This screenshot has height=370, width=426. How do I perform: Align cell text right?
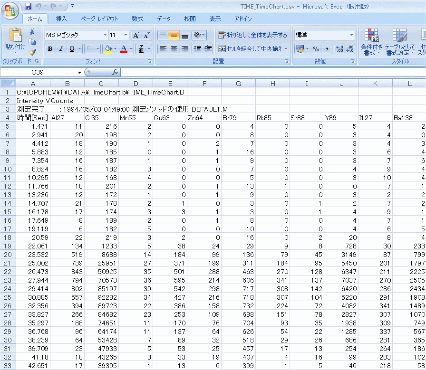point(185,48)
